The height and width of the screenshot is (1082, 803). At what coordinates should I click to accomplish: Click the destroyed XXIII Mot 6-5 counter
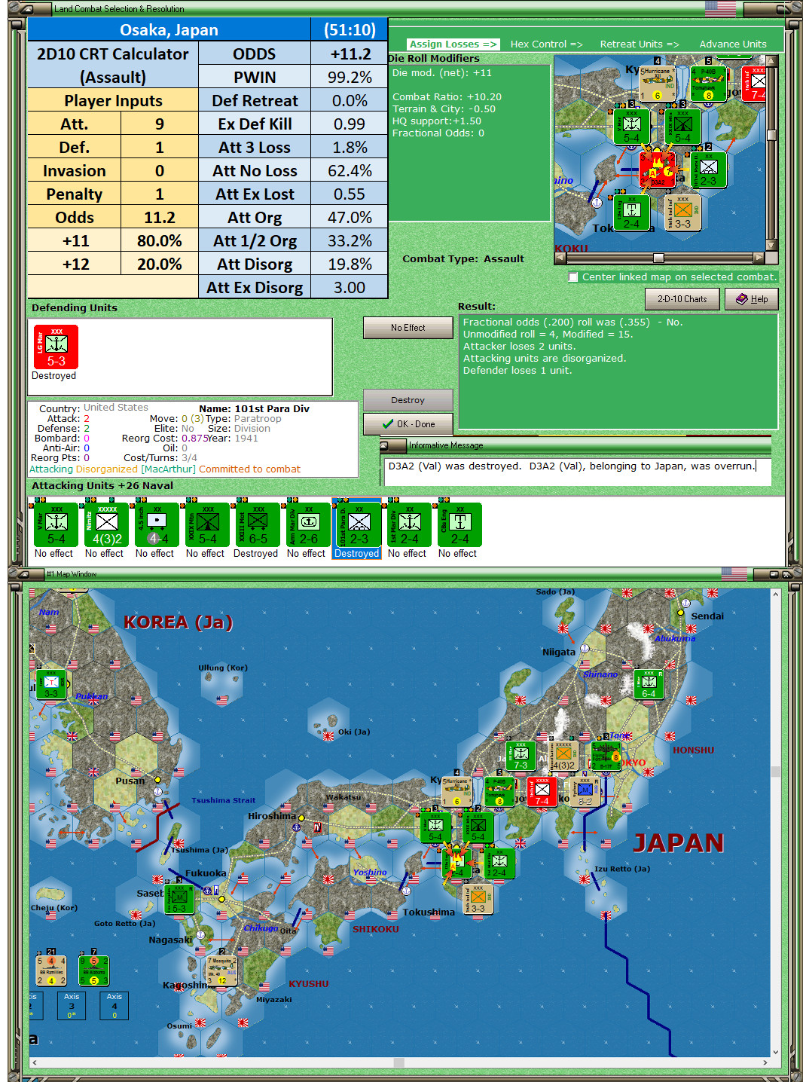pyautogui.click(x=256, y=525)
